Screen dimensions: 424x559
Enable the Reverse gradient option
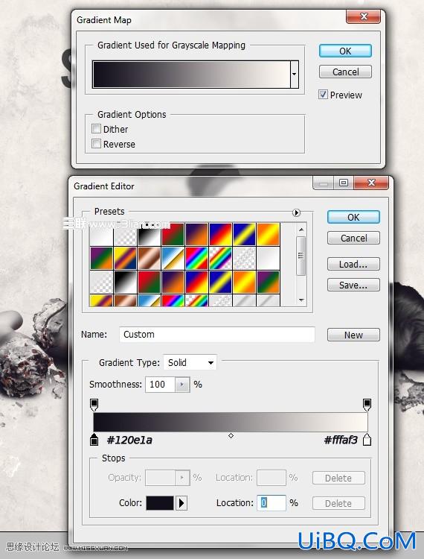(96, 144)
